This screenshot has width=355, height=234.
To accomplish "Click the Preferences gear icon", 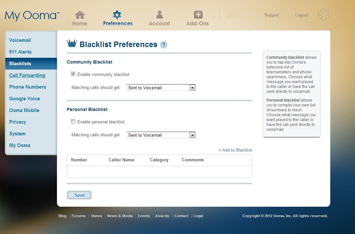I will (x=117, y=15).
